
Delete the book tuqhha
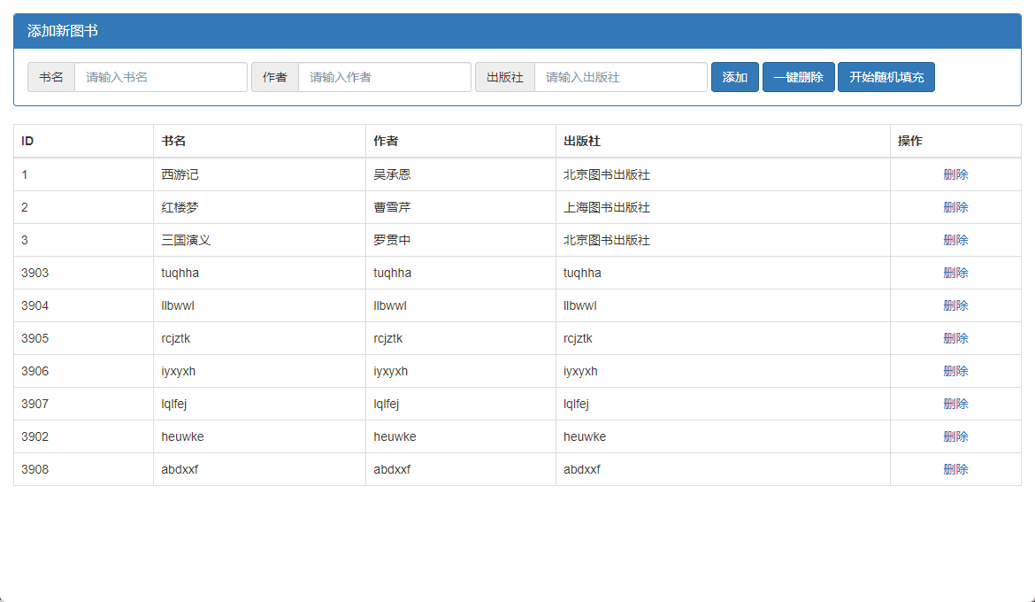coord(955,273)
